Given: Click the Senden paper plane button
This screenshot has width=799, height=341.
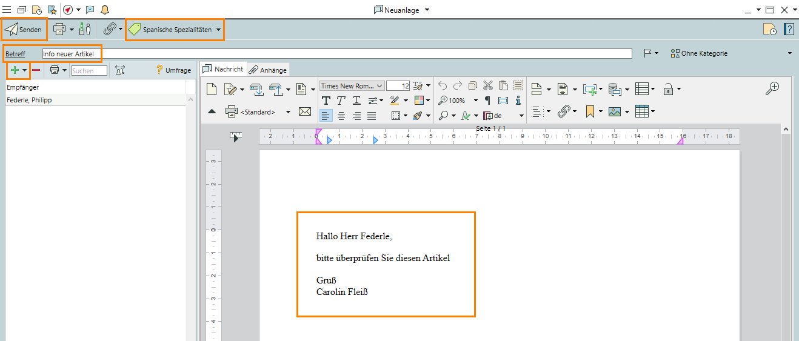Looking at the screenshot, I should coord(24,29).
